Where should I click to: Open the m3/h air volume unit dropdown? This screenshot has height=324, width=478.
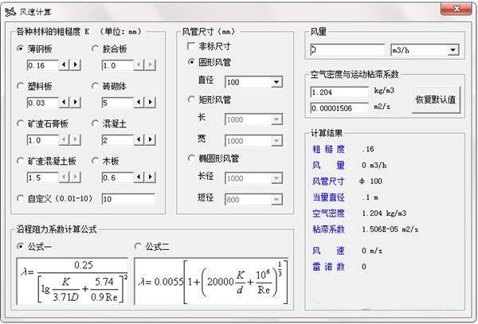(x=453, y=50)
